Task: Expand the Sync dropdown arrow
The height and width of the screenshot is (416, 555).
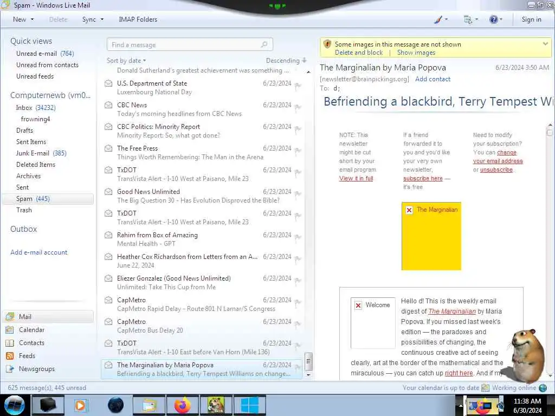Action: (102, 19)
